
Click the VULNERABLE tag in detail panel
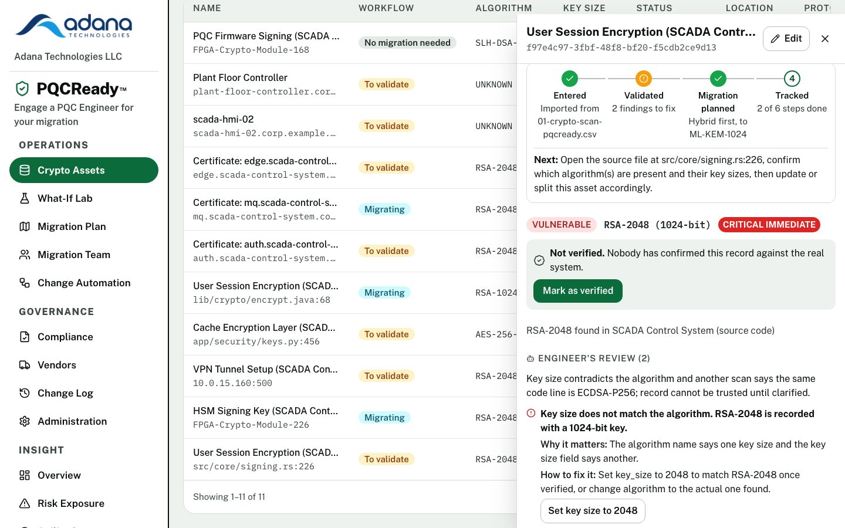pos(562,225)
